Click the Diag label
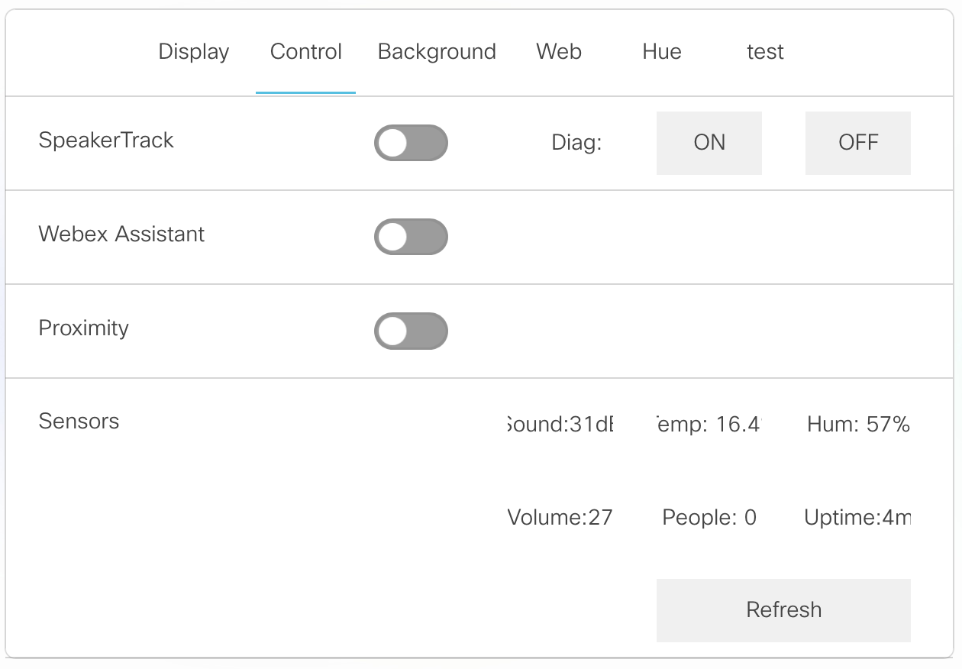This screenshot has width=962, height=669. [576, 143]
